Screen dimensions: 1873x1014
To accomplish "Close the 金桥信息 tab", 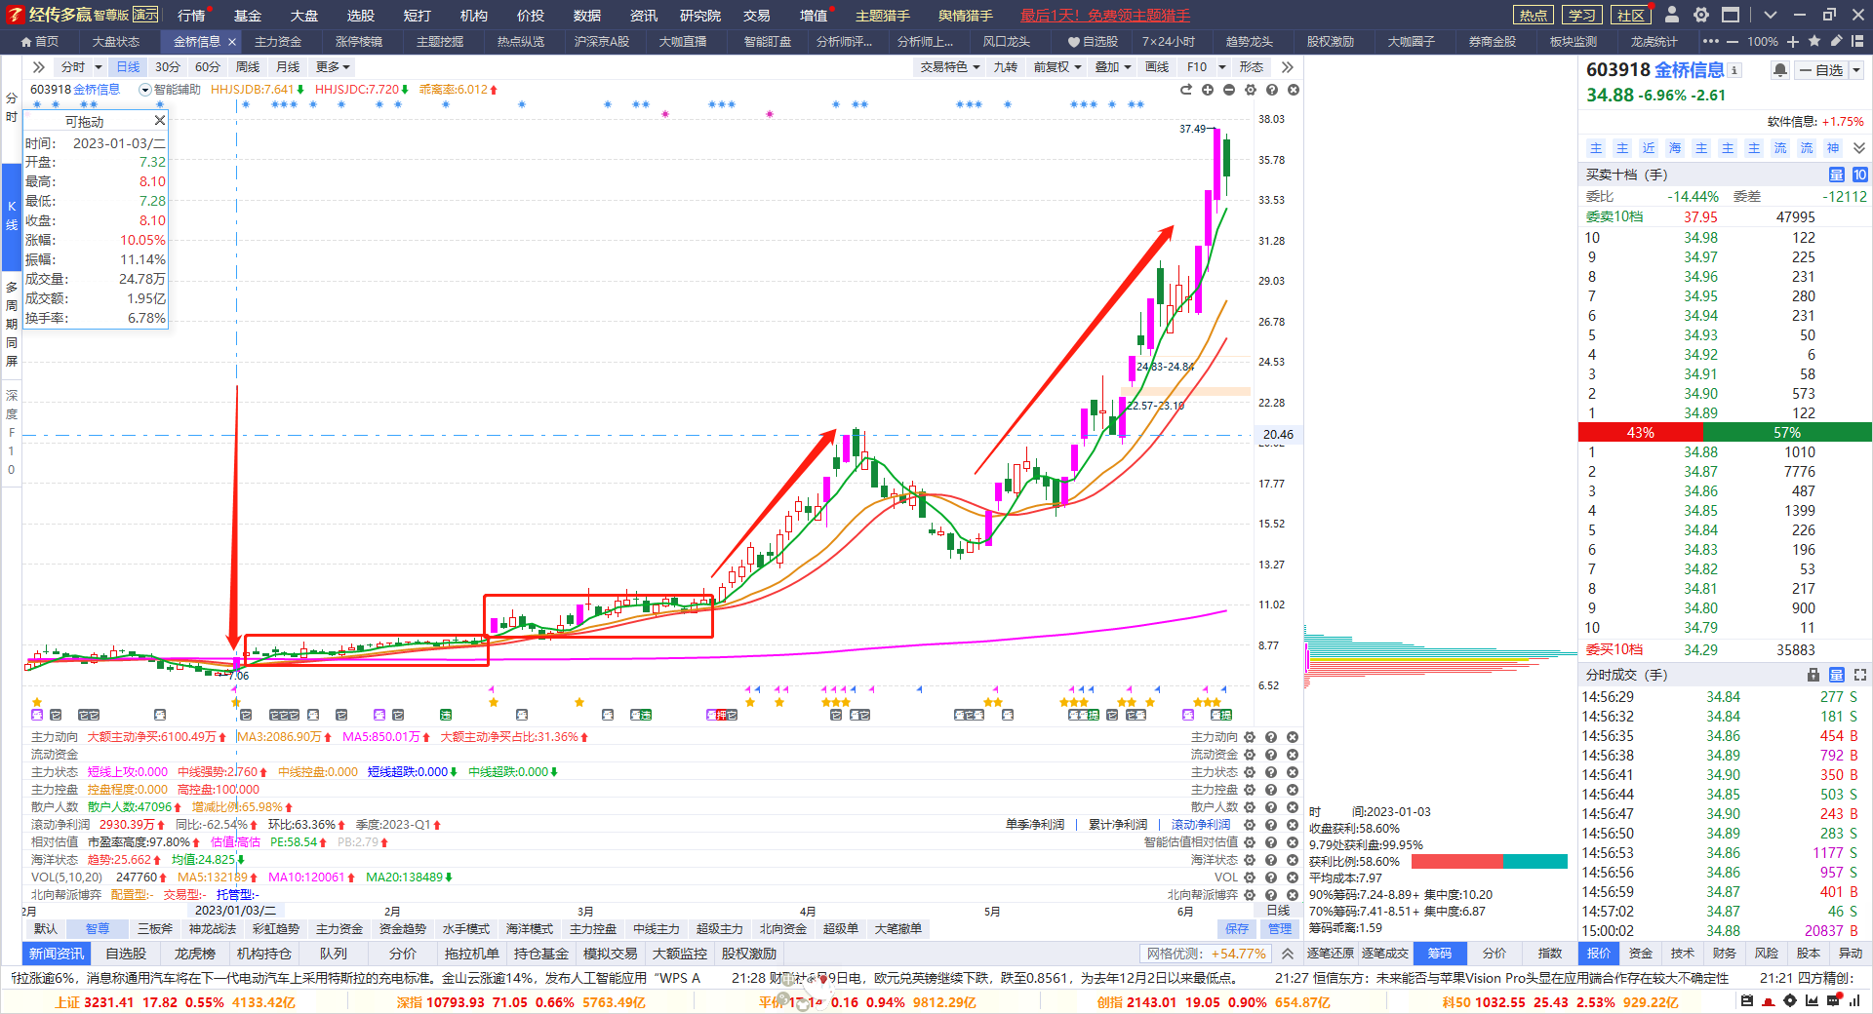I will click(x=231, y=42).
